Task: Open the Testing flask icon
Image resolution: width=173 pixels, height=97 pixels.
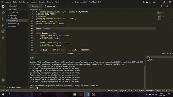Action: click(3, 37)
